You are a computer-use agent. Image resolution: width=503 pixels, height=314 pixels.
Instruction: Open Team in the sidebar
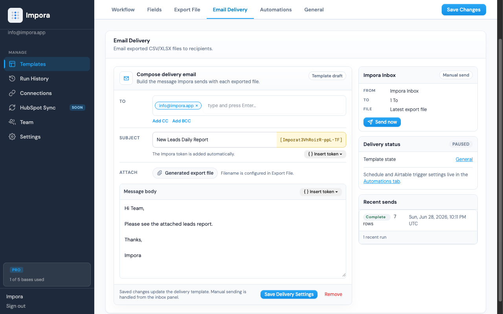(47, 122)
